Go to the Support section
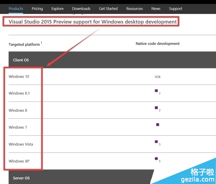 point(175,9)
